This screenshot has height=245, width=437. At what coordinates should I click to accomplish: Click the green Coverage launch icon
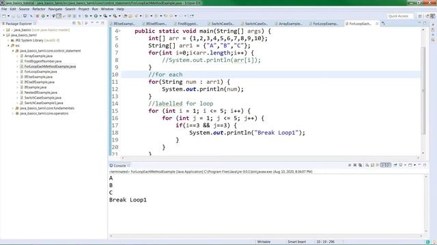coord(105,16)
